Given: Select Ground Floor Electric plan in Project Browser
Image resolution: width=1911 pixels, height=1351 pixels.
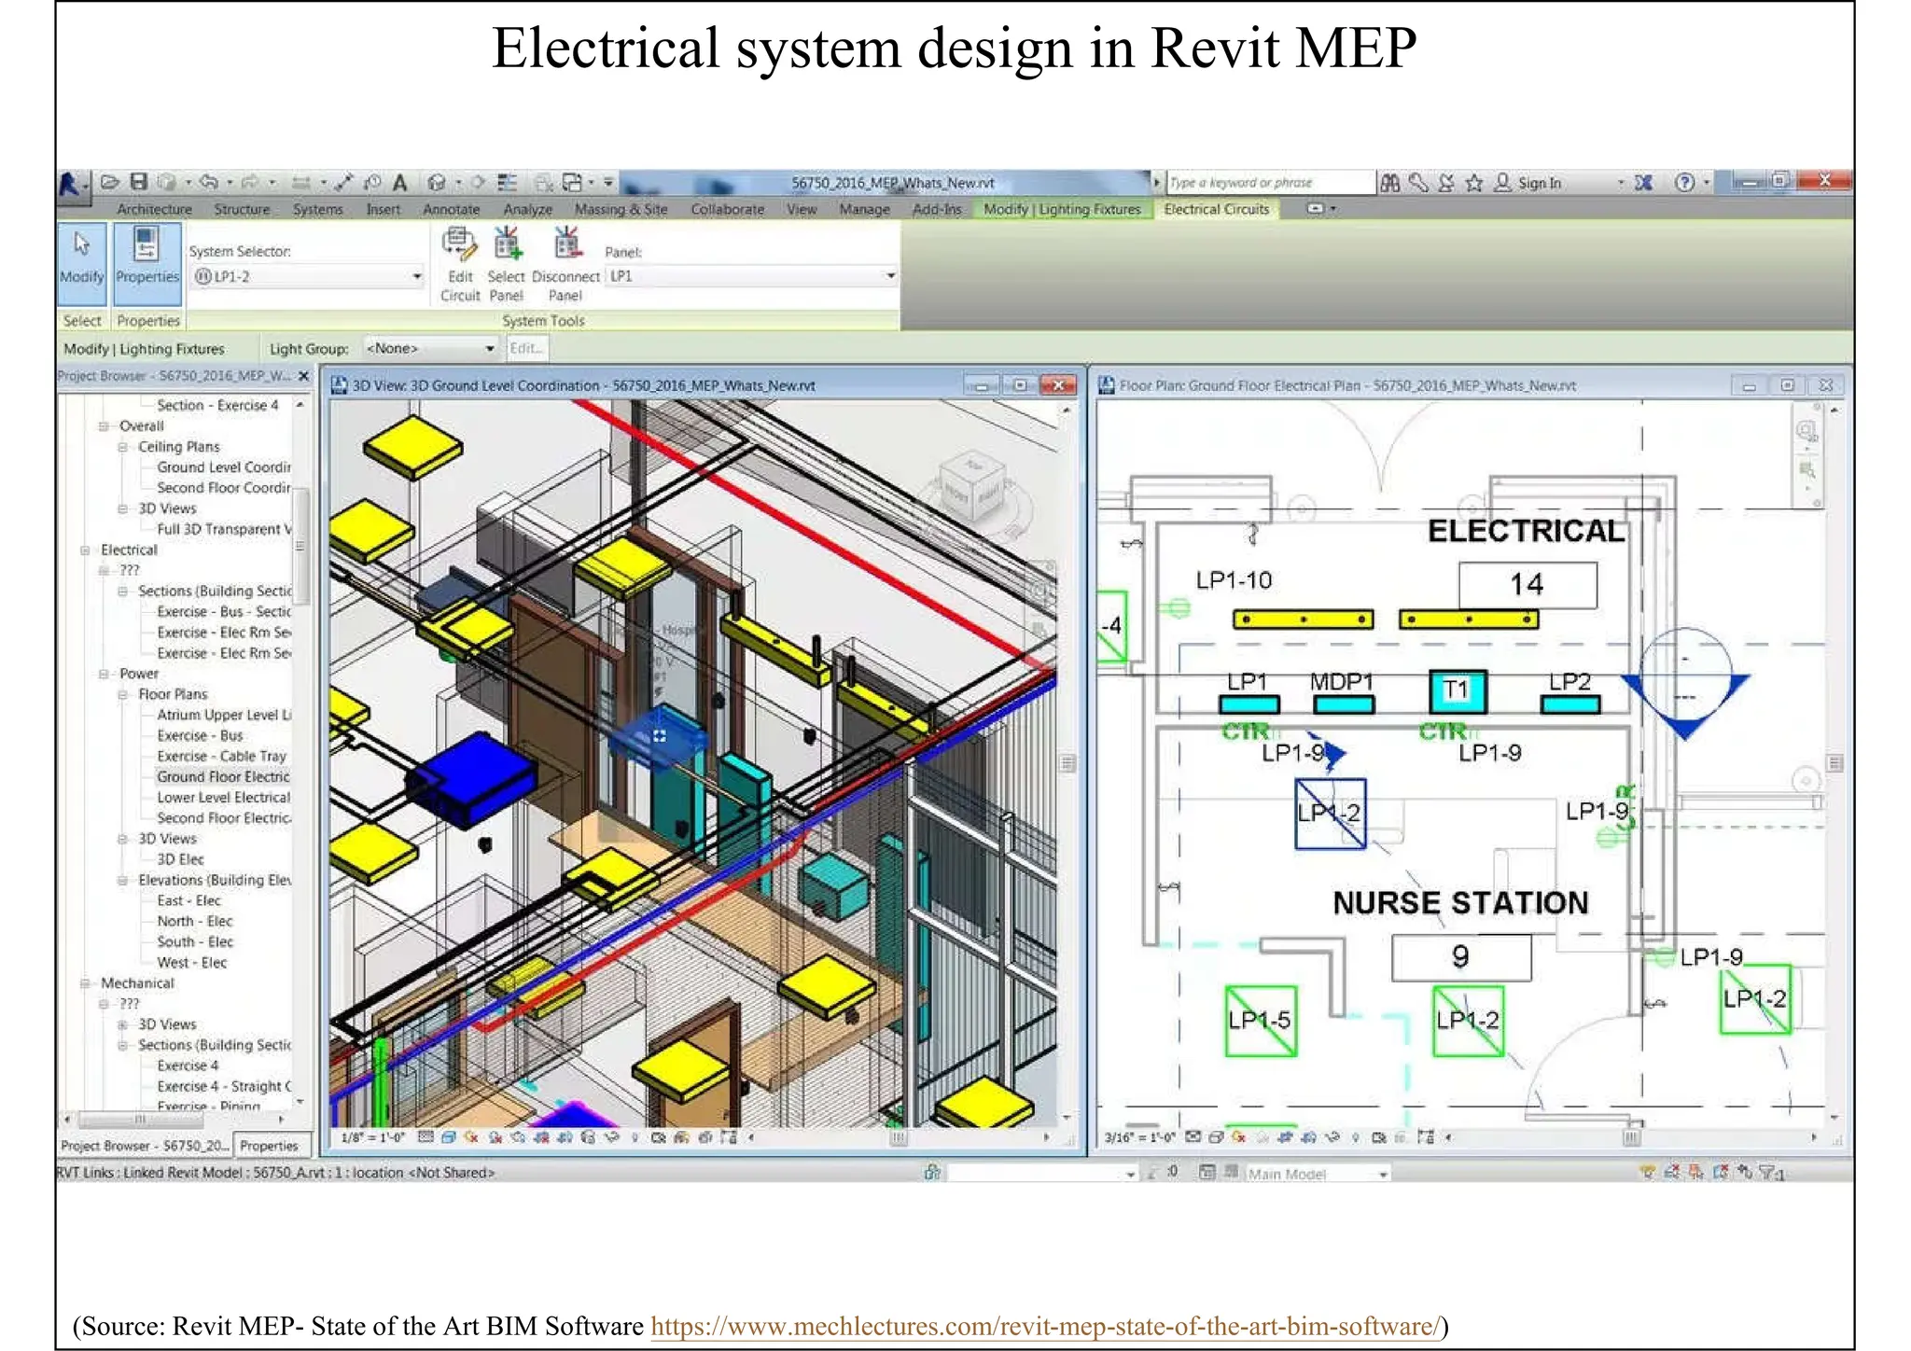Looking at the screenshot, I should coord(223,776).
